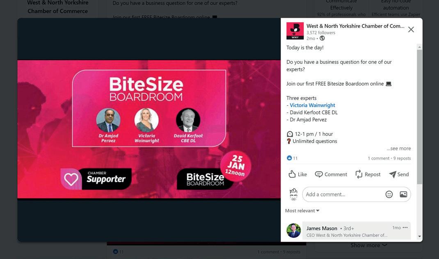Click the post panel scrollbar down arrow
439x259 pixels.
pyautogui.click(x=419, y=236)
